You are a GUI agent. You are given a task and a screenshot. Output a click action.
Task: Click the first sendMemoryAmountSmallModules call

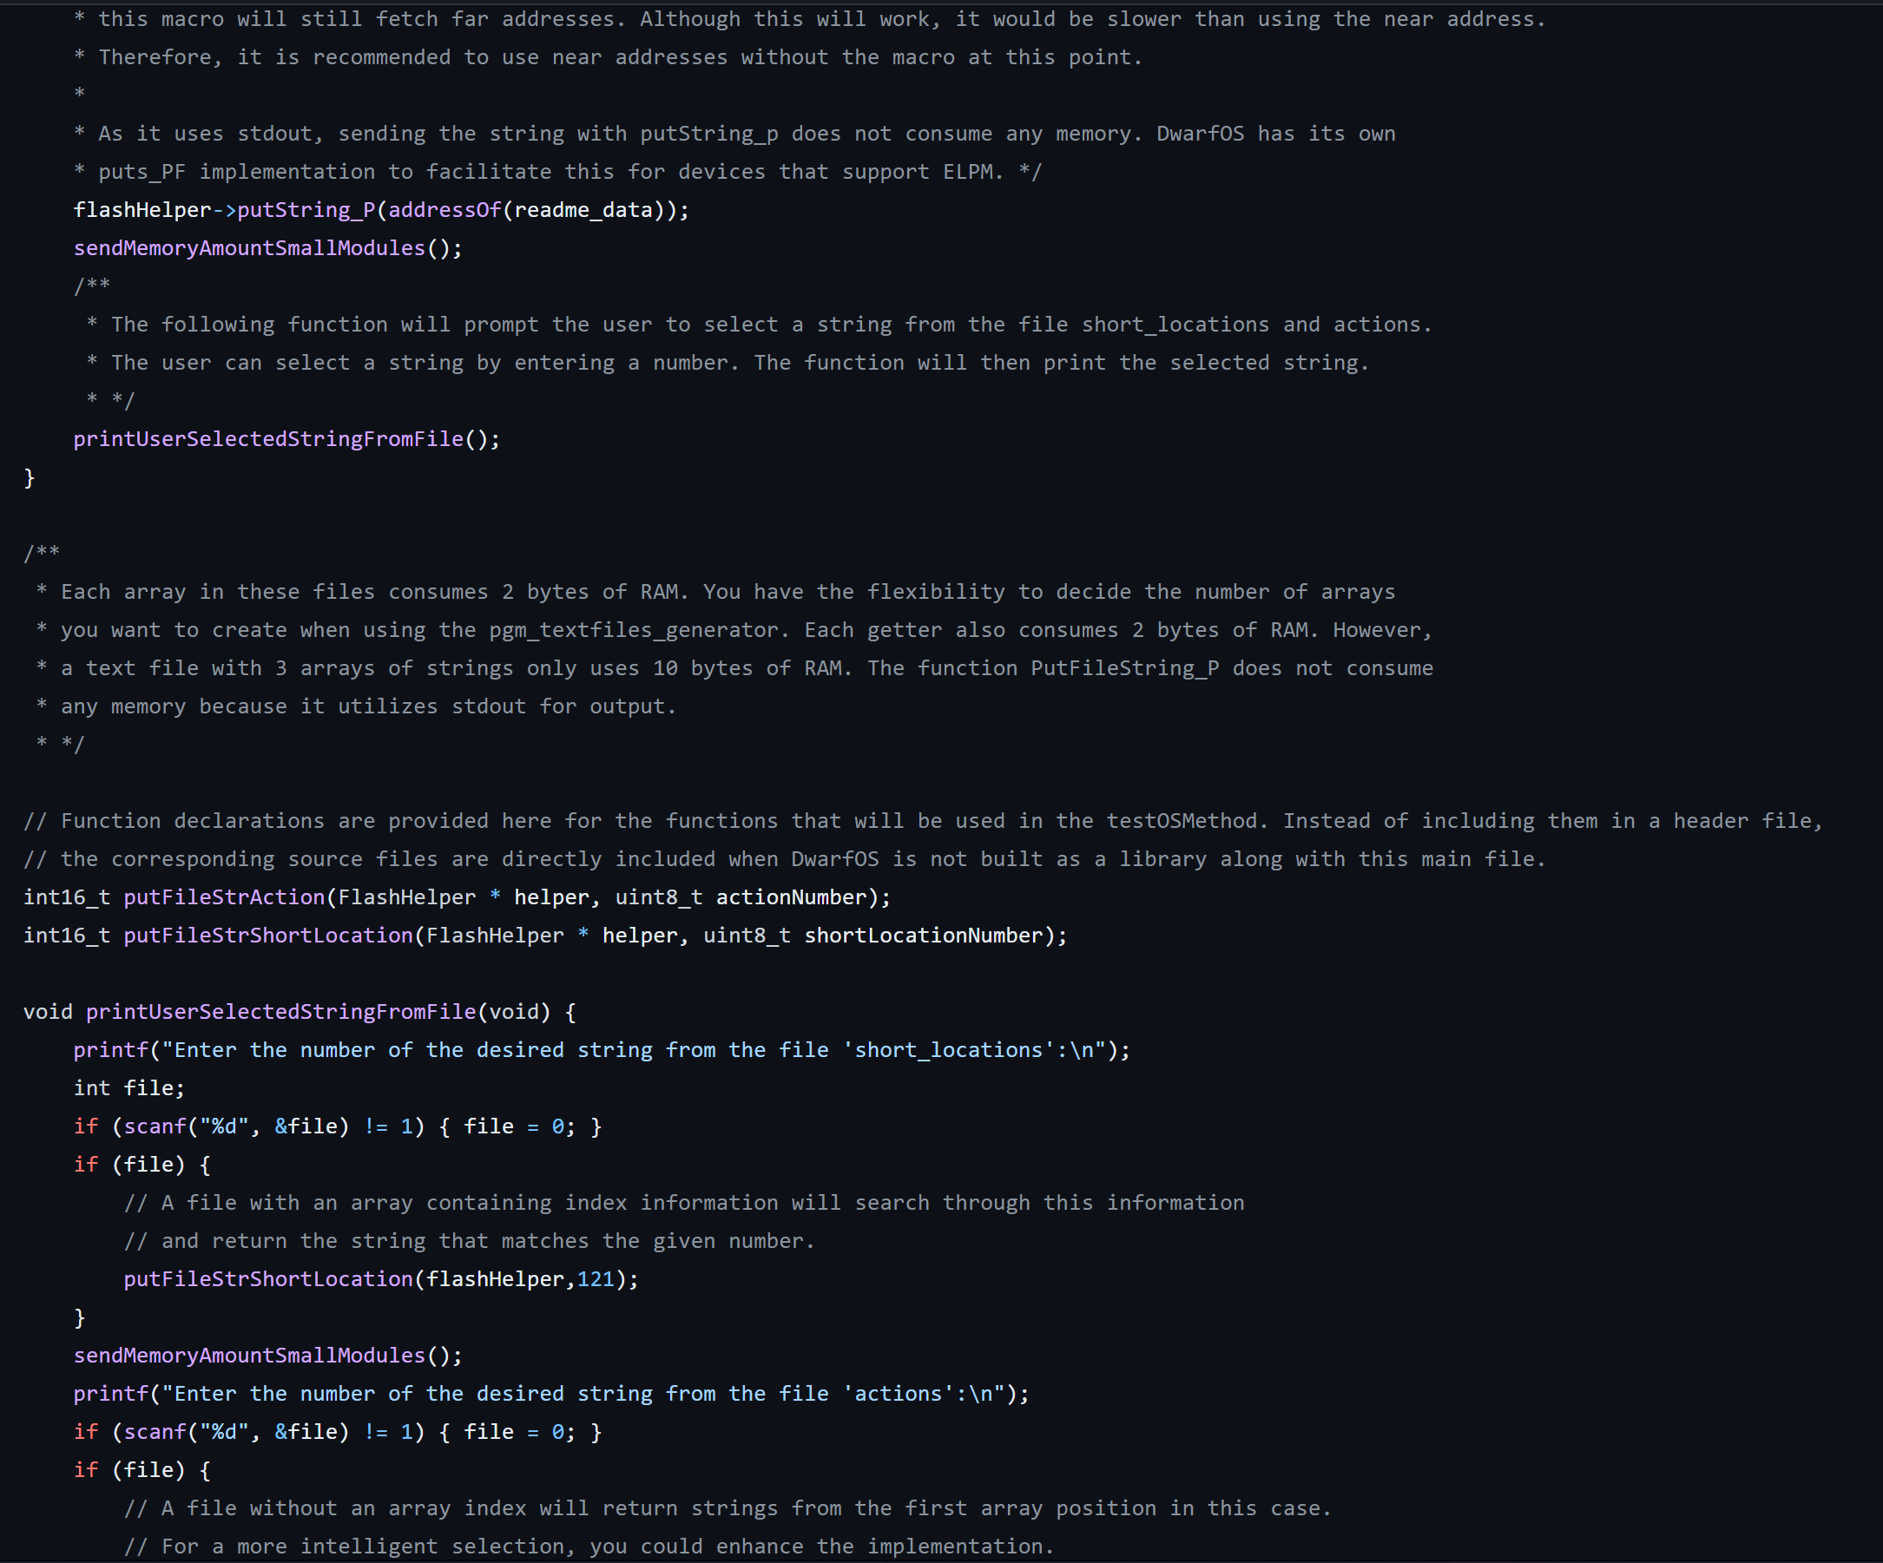[x=249, y=248]
